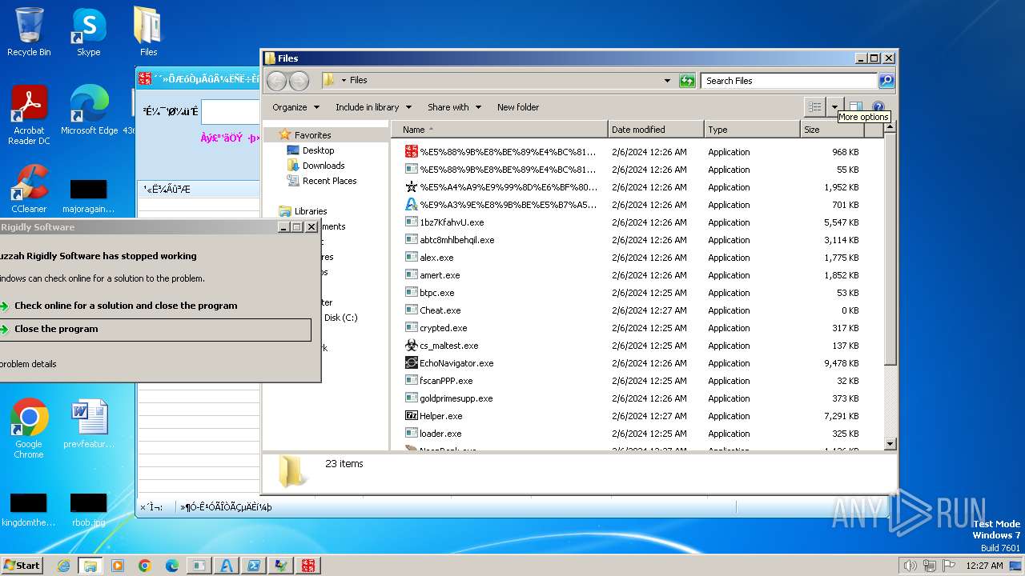Viewport: 1025px width, 576px height.
Task: Click the input field in Chinese app window
Action: pyautogui.click(x=230, y=112)
